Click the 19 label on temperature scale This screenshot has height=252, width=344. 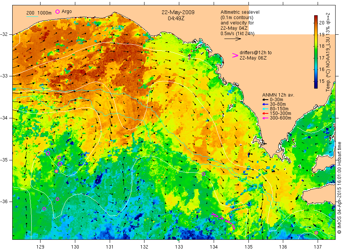321,34
